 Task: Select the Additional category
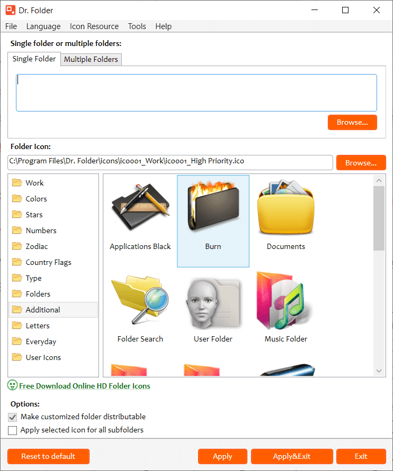pos(53,310)
